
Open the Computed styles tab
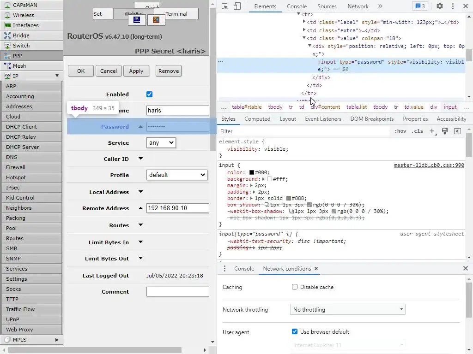(x=257, y=119)
